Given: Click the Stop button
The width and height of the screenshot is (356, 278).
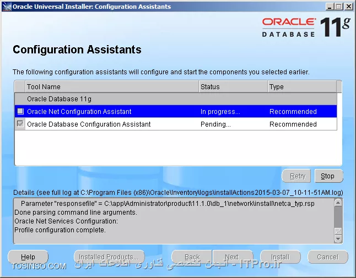Looking at the screenshot, I should [x=328, y=176].
